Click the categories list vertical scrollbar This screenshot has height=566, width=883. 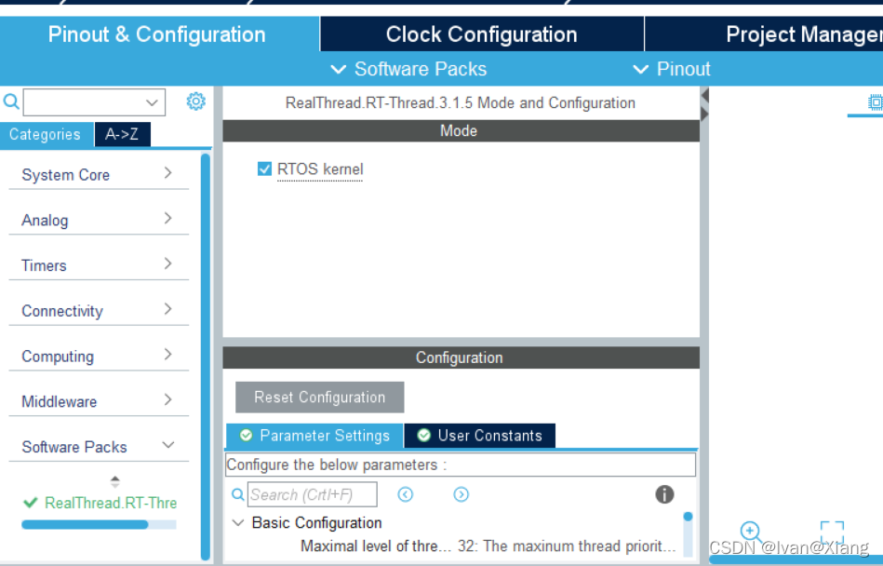pos(206,356)
